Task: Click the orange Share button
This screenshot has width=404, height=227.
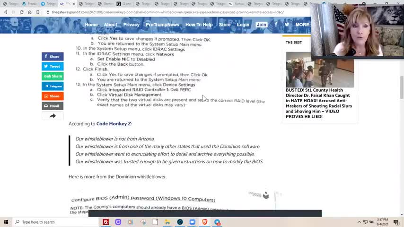Action: 53,96
